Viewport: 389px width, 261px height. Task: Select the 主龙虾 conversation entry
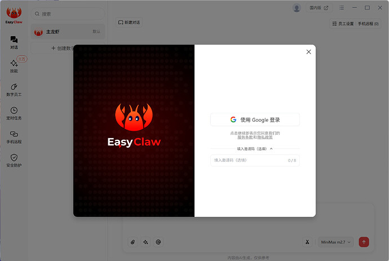click(x=68, y=32)
